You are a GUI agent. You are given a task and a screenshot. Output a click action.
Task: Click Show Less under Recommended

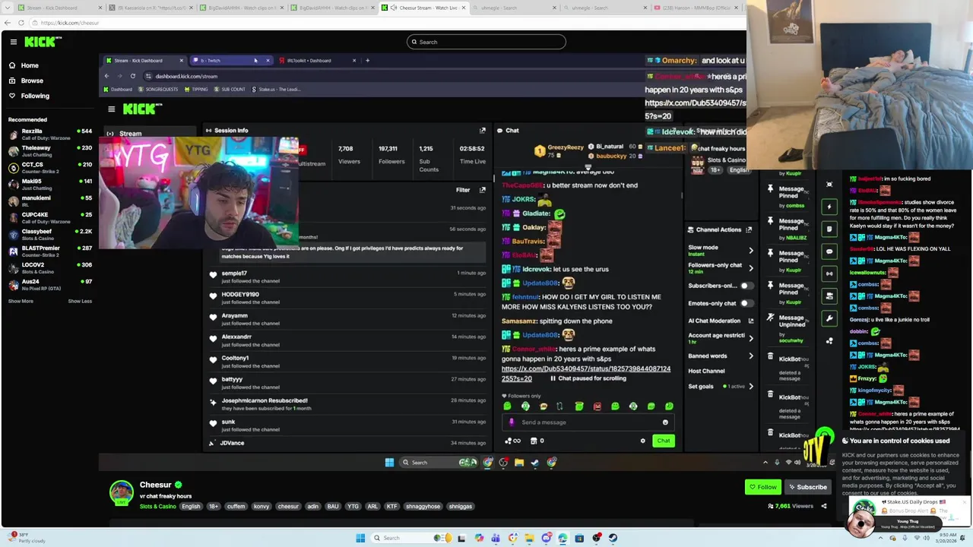point(80,301)
